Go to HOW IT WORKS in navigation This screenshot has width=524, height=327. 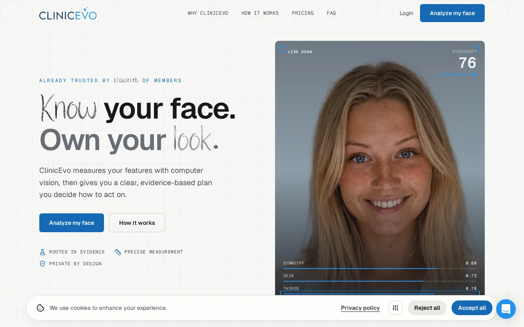(260, 13)
